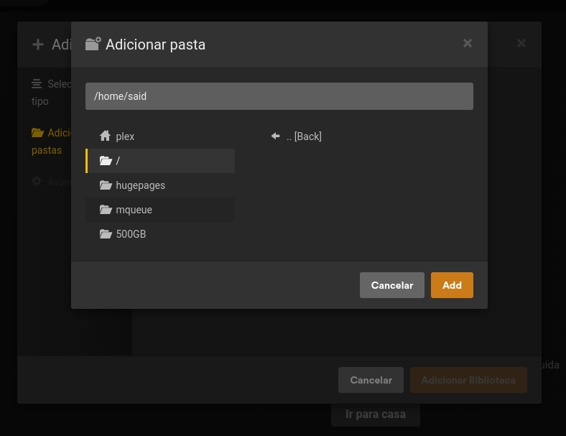Viewport: 566px width, 436px height.
Task: Open the Avançado settings step in the sidebar
Action: [51, 181]
